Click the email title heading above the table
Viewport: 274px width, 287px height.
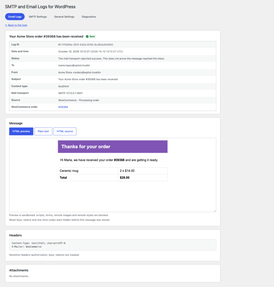[x=46, y=36]
